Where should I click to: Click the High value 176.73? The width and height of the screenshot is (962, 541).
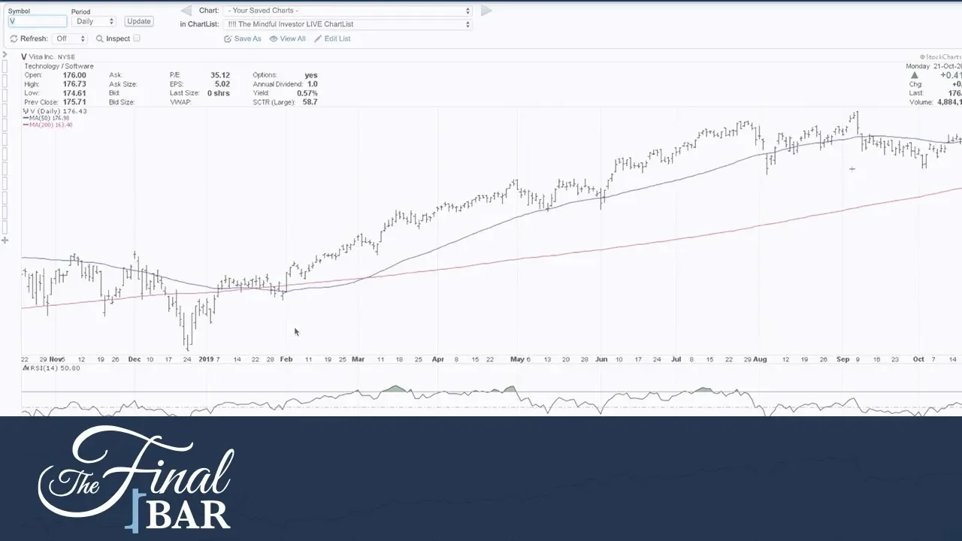74,84
